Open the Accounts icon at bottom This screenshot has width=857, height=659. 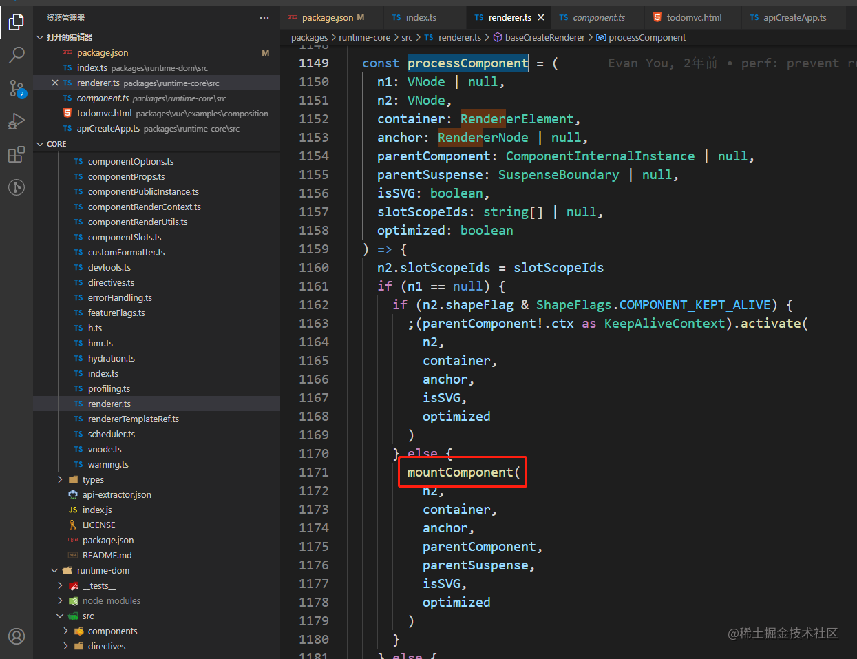pyautogui.click(x=17, y=636)
